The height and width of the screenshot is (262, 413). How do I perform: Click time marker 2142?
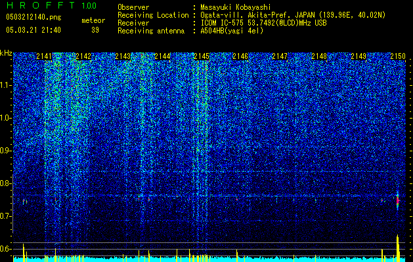pos(83,56)
